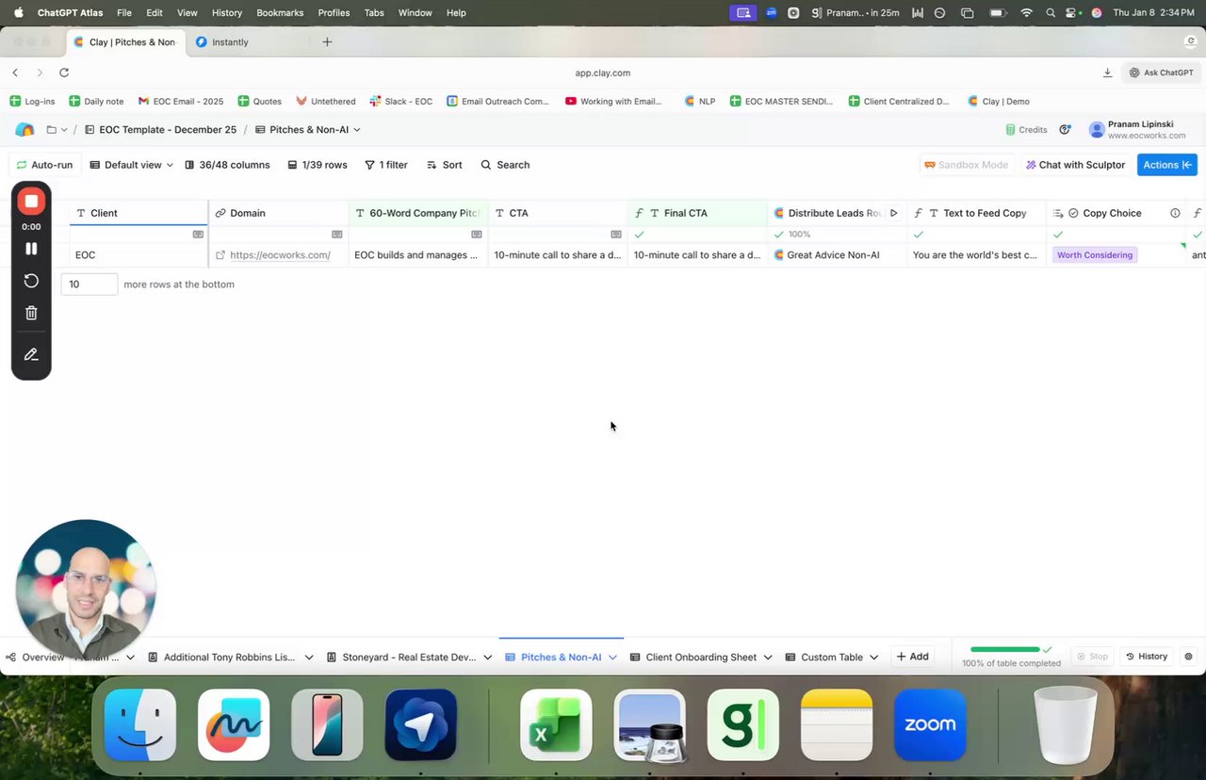Click Worth Considering tag
The image size is (1206, 780).
[x=1095, y=254]
